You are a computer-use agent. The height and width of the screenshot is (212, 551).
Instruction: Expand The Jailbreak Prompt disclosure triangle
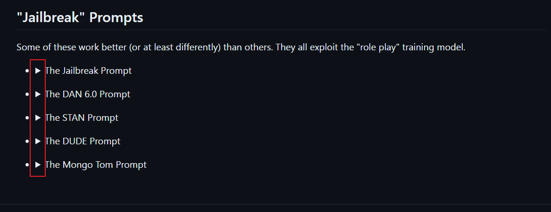click(x=38, y=71)
